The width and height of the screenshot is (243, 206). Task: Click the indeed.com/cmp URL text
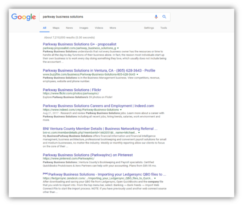[x=81, y=110]
